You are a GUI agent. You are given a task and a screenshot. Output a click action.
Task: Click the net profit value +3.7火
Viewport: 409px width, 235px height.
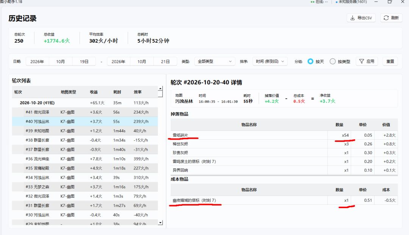(328, 101)
